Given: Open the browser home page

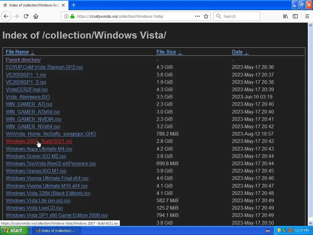Looking at the screenshot, I should point(36,16).
